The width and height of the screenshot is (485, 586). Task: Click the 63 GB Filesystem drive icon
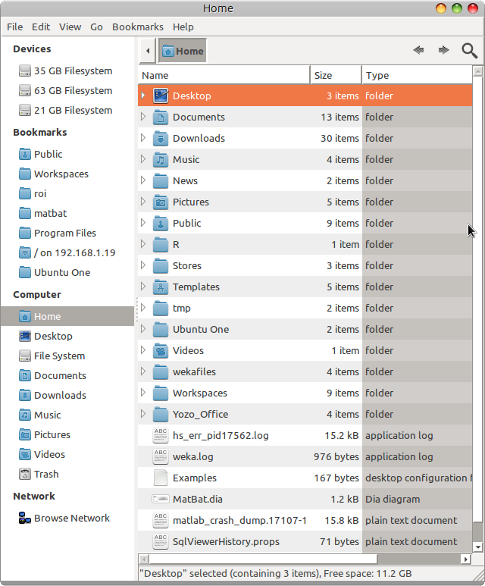pyautogui.click(x=25, y=90)
